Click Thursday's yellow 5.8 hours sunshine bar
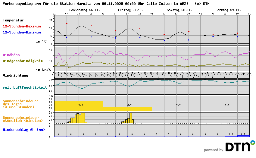The height and width of the screenshot is (158, 256). 79,106
